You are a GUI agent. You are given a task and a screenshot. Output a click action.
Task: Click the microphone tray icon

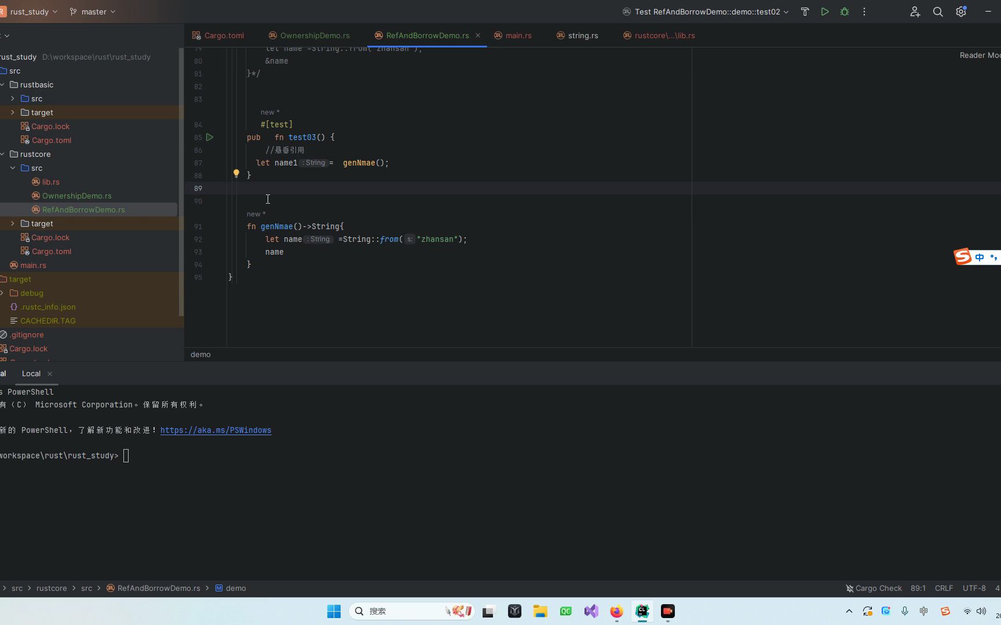pos(905,611)
